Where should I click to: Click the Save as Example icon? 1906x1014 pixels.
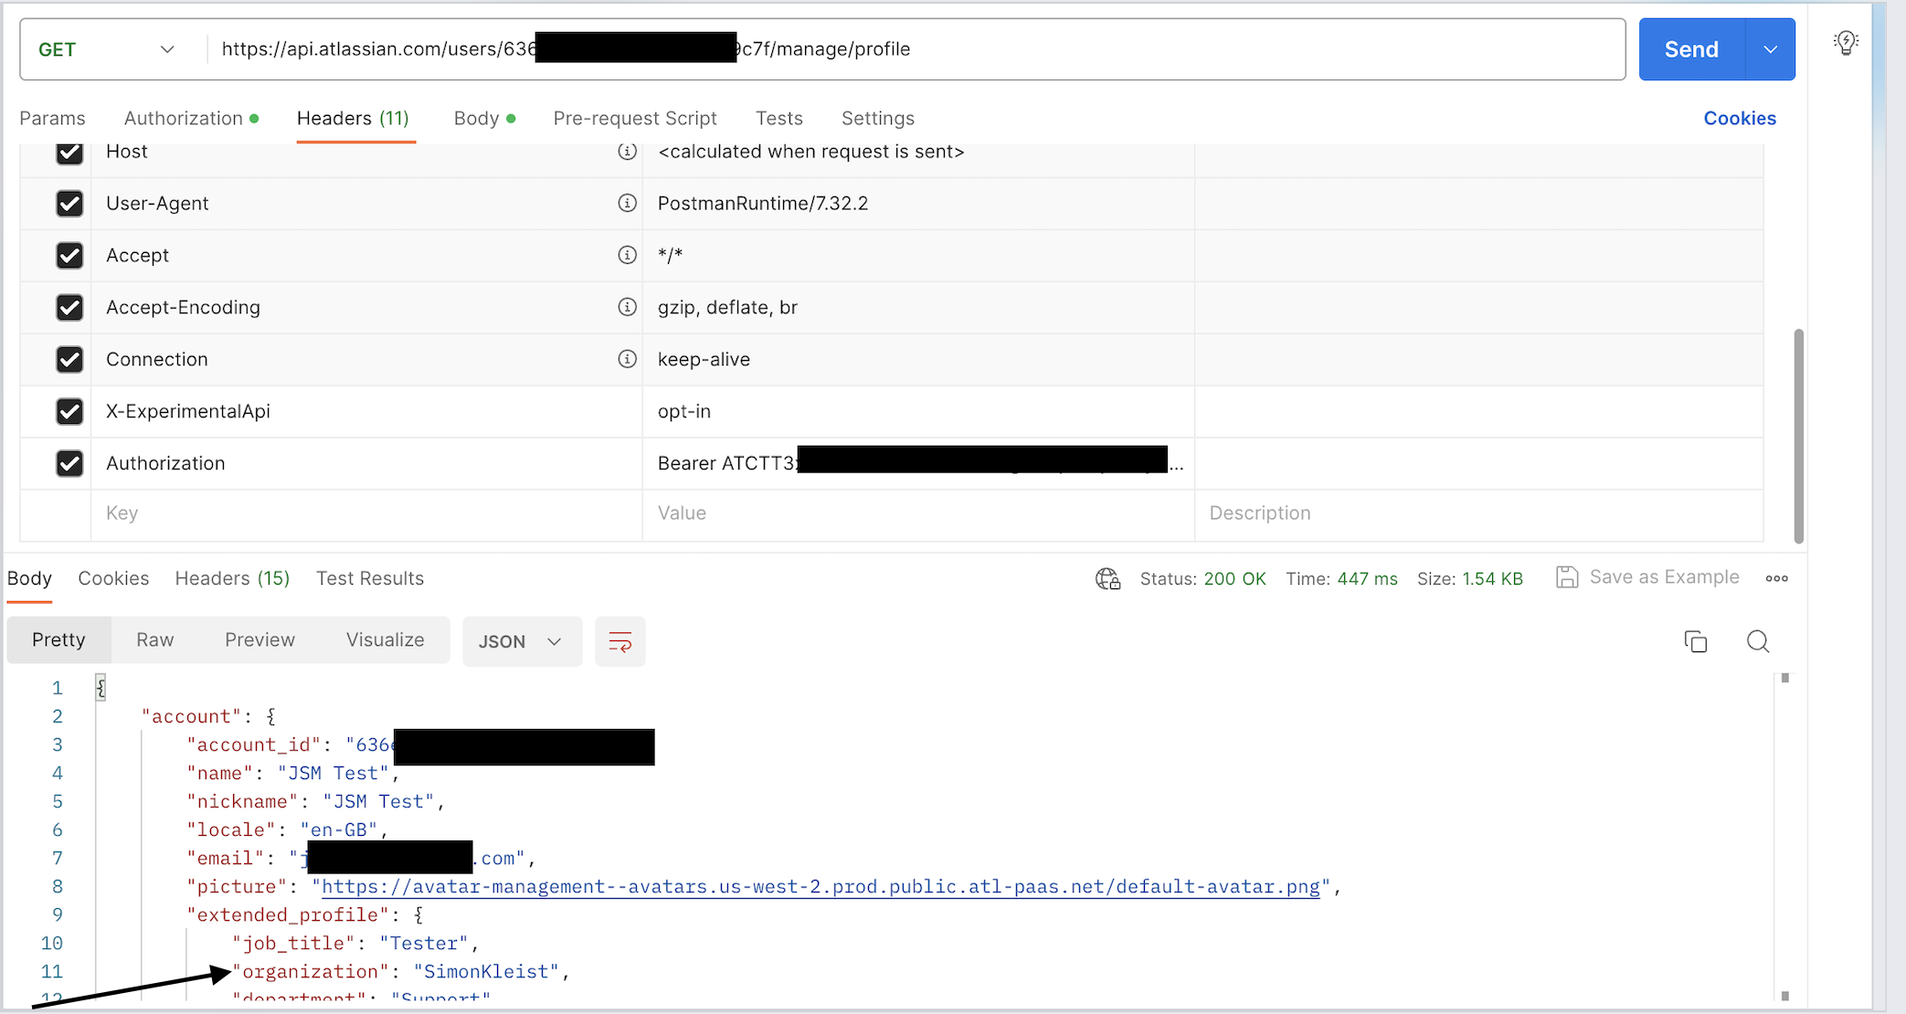(1568, 577)
